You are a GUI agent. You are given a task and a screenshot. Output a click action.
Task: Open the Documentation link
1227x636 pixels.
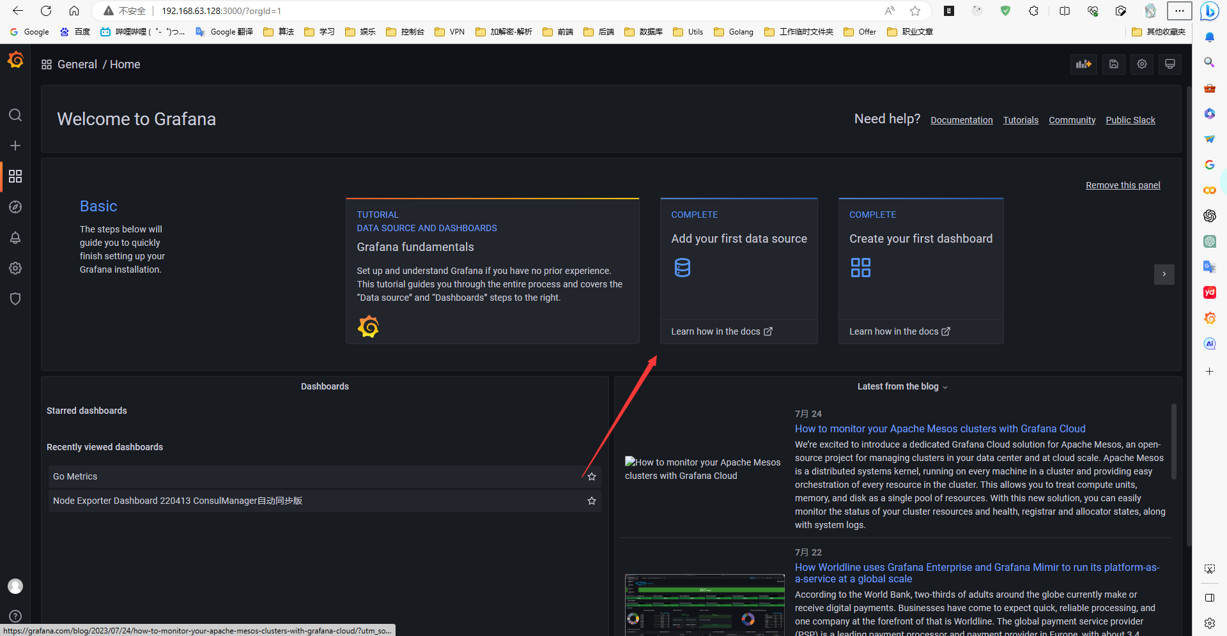(x=962, y=120)
